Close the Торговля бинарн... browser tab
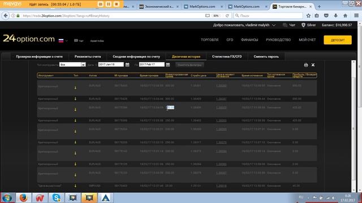 coord(311,7)
